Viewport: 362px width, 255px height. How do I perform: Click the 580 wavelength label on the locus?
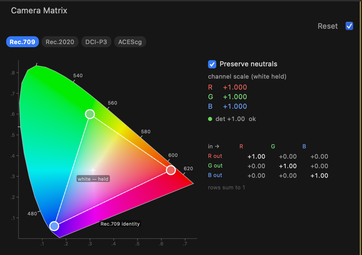coord(146,132)
